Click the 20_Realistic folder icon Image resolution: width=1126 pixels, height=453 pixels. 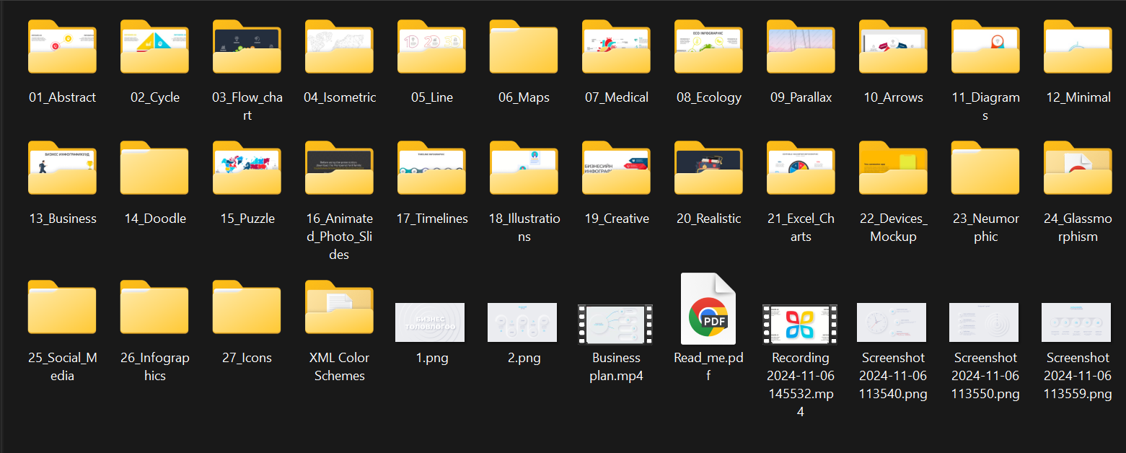click(708, 169)
